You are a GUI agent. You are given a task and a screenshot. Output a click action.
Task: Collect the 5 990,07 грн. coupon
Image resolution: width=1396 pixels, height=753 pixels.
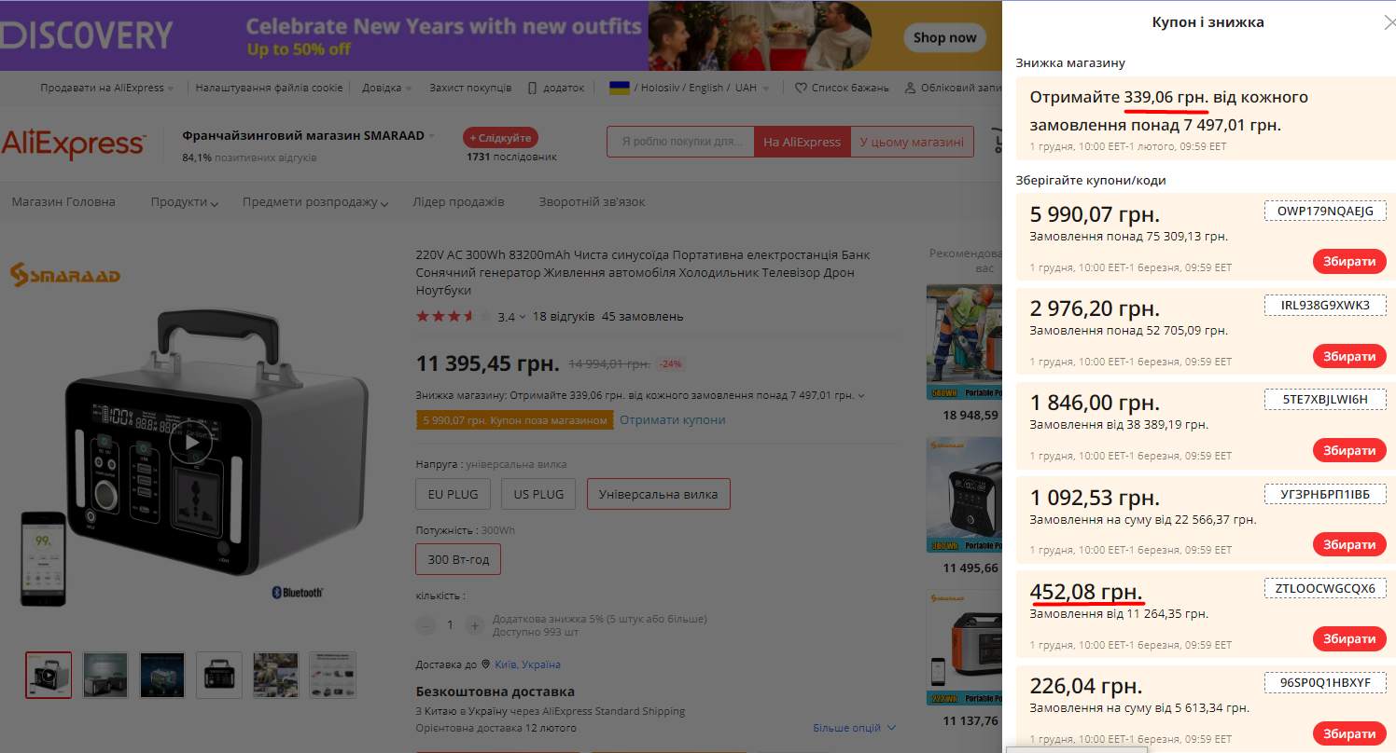click(1348, 262)
